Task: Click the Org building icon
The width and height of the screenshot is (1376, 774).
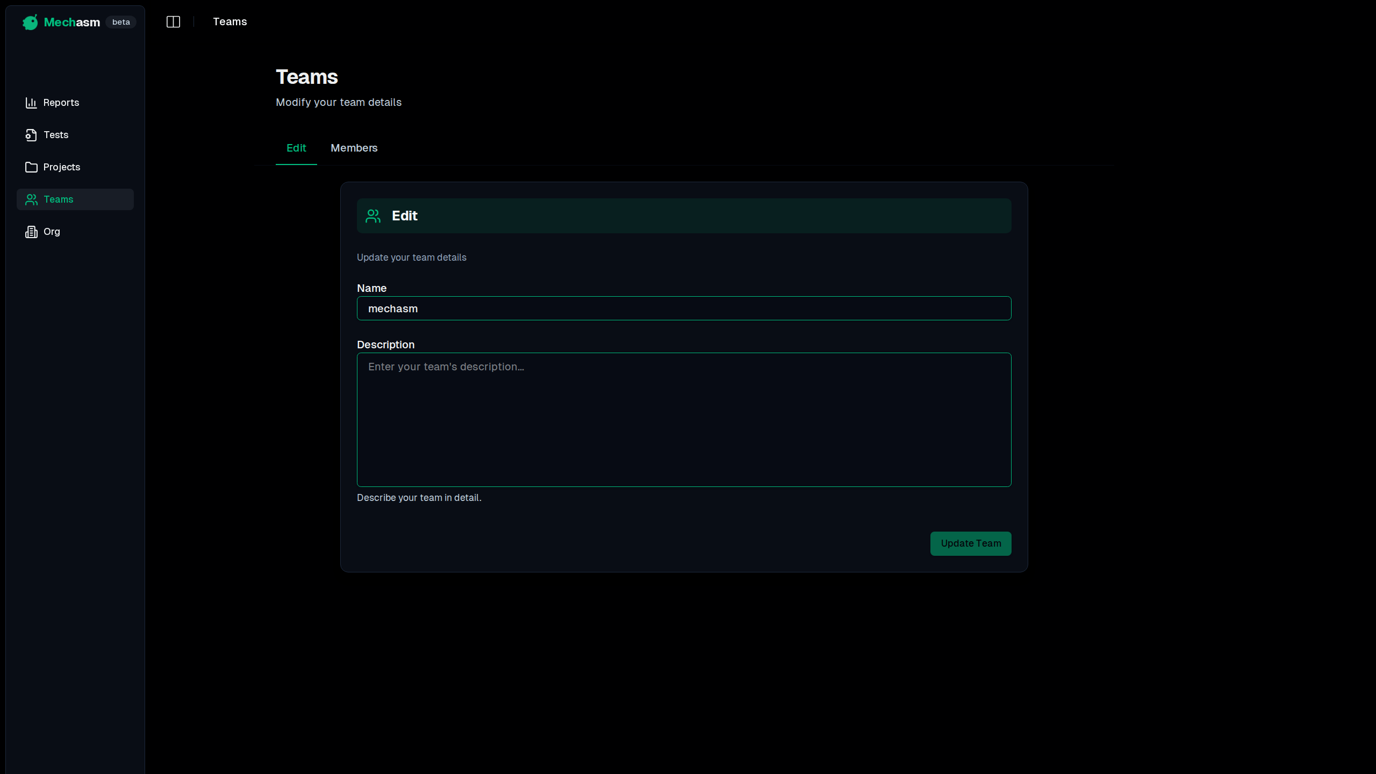Action: (31, 231)
